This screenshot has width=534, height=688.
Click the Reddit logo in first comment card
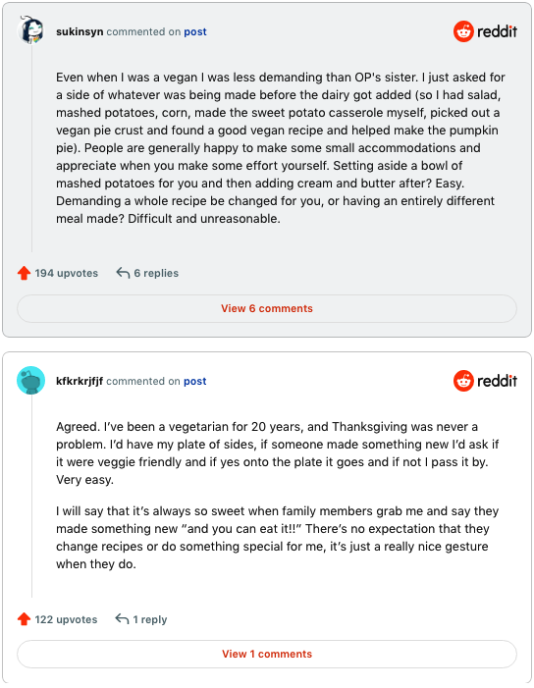pyautogui.click(x=485, y=31)
